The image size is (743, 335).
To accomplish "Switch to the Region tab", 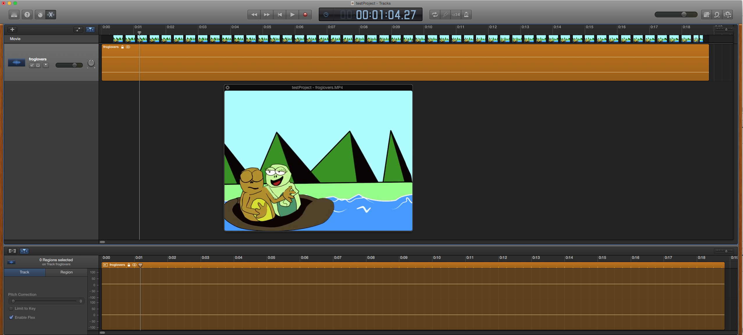I will (x=66, y=272).
